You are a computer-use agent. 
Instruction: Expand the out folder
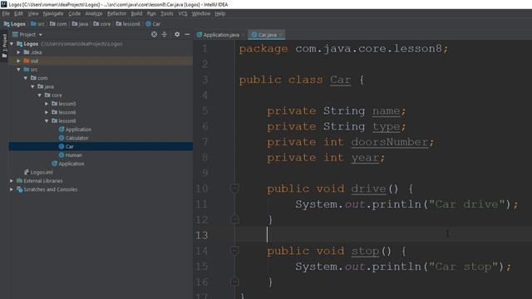pyautogui.click(x=18, y=61)
